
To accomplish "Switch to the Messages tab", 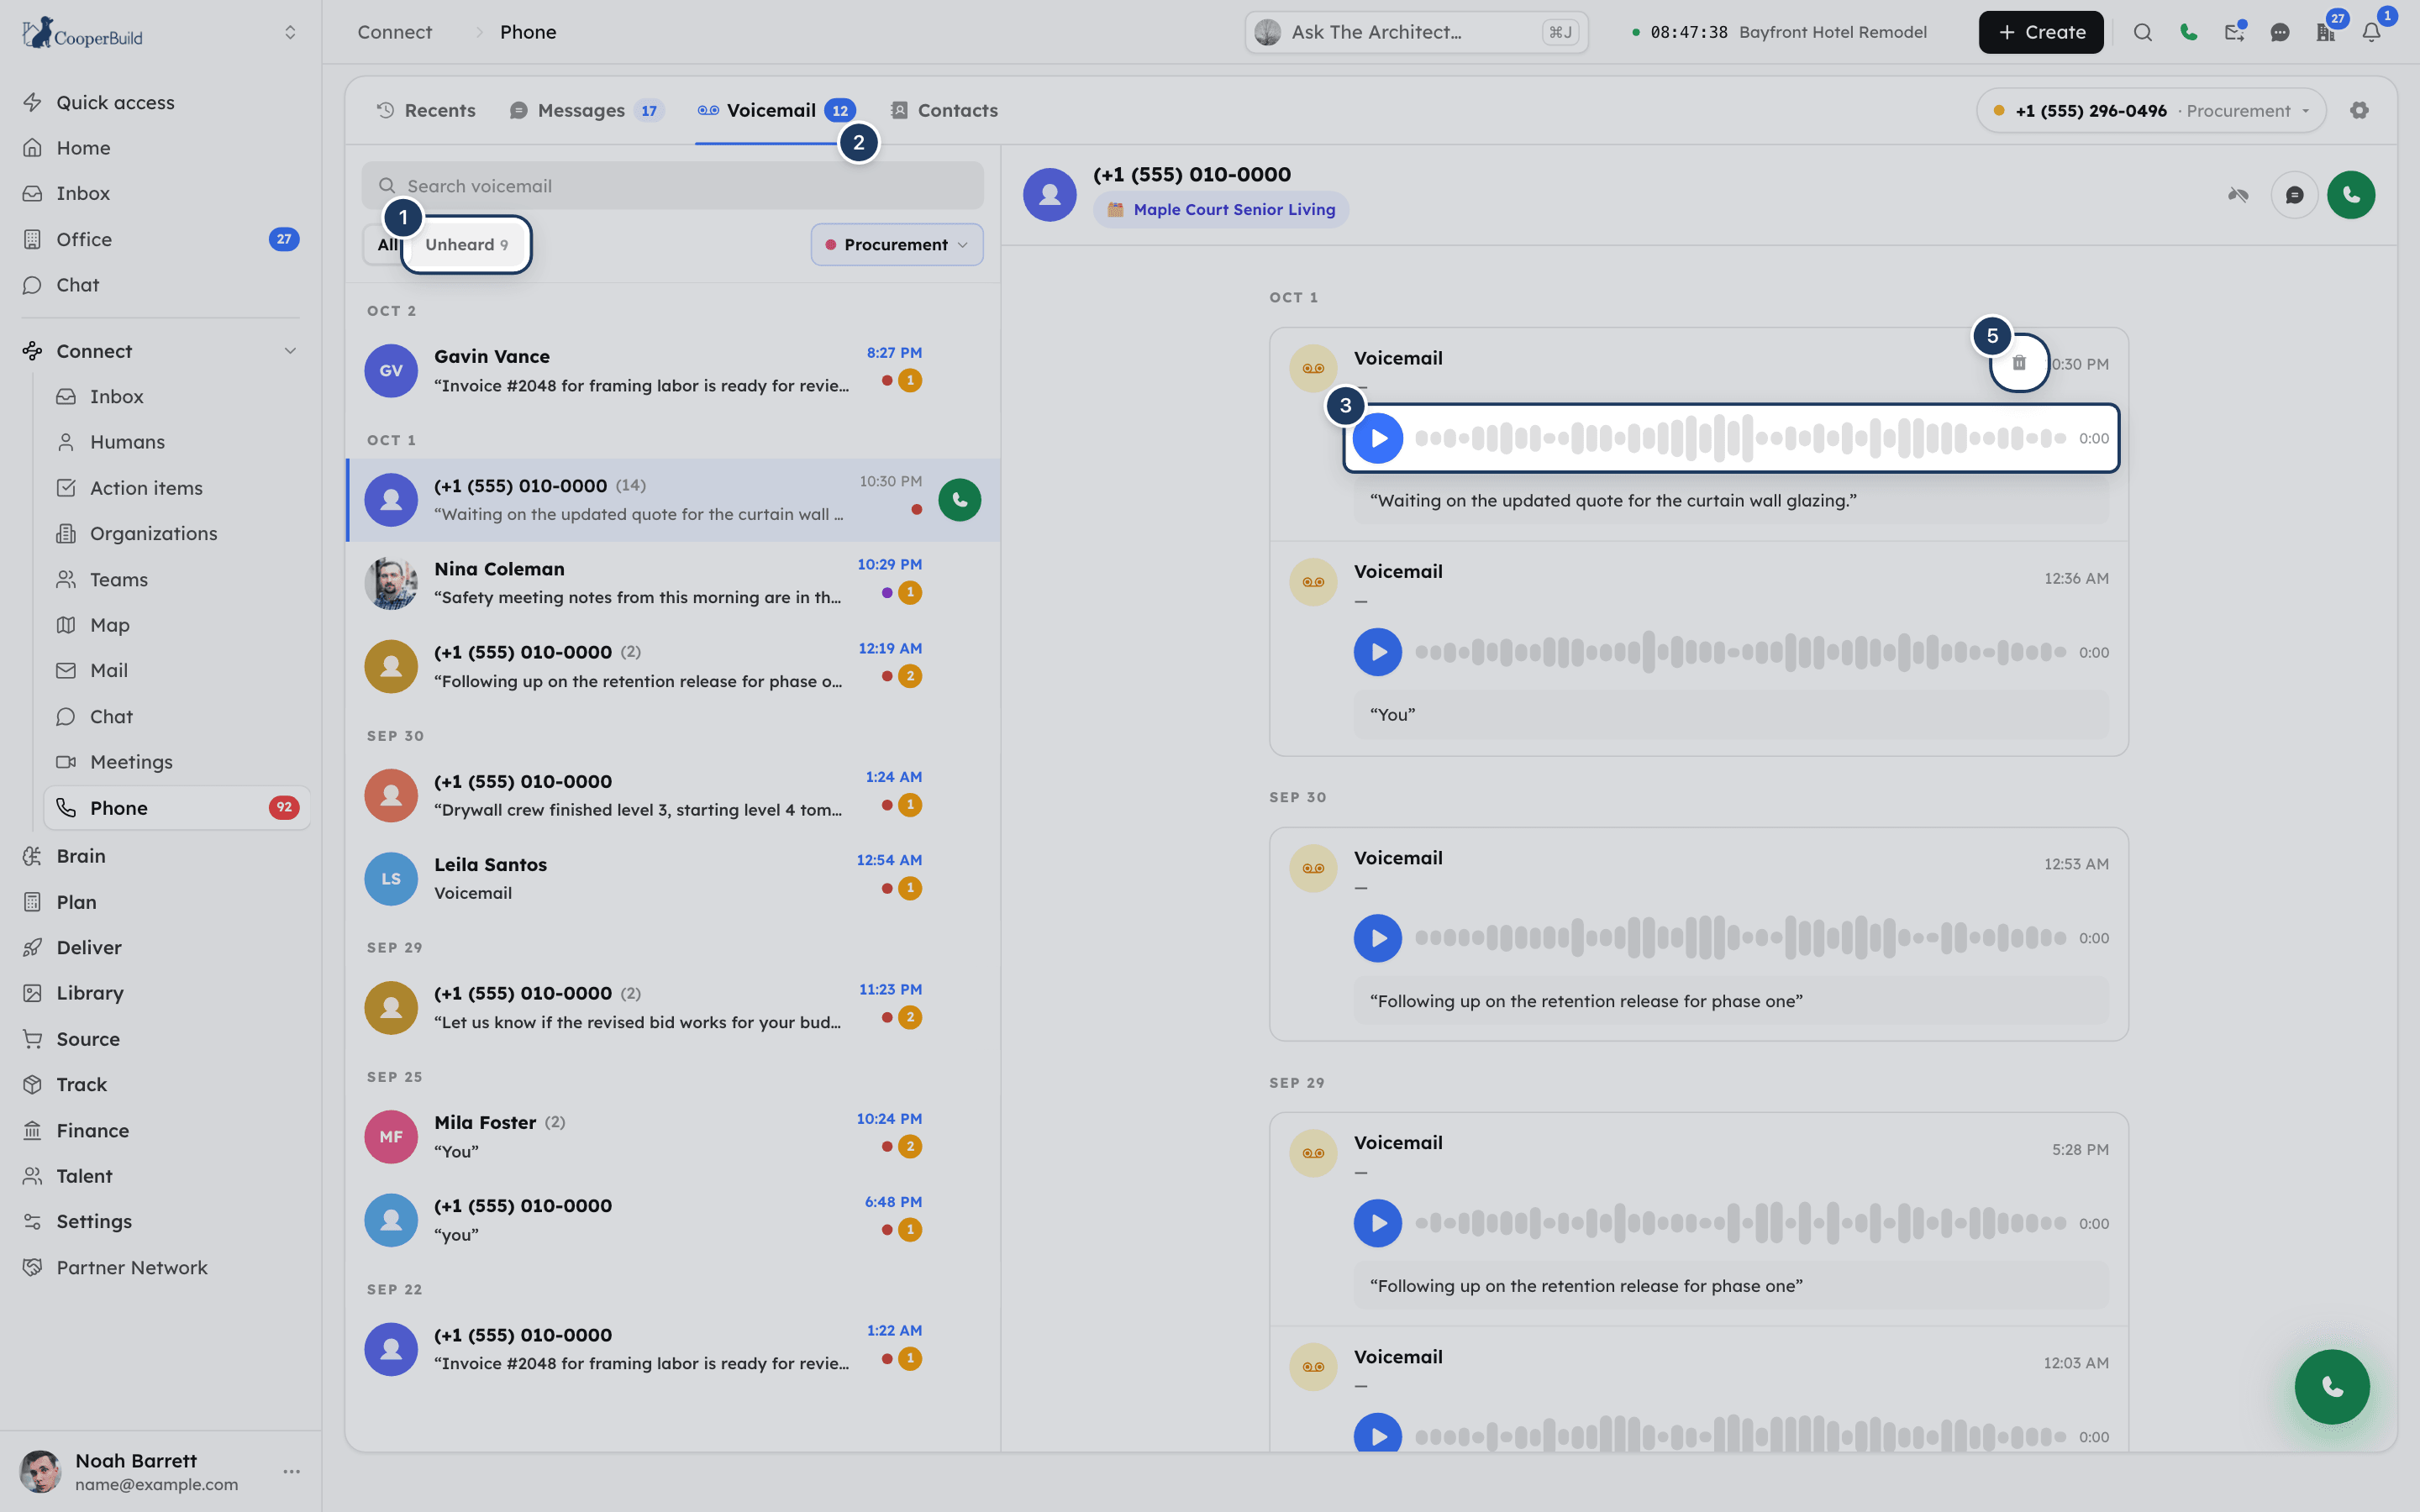I will point(586,110).
